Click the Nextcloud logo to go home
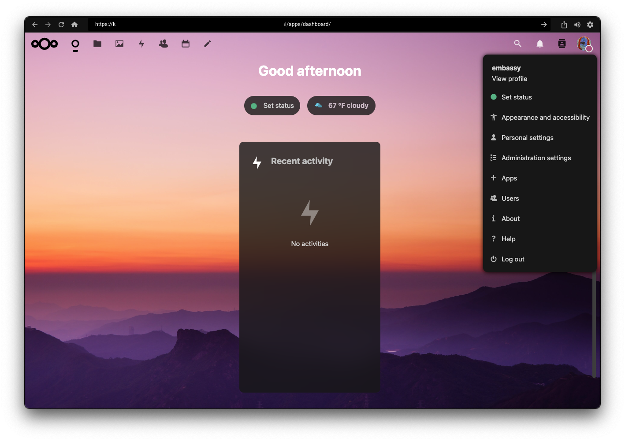The height and width of the screenshot is (441, 625). point(44,44)
